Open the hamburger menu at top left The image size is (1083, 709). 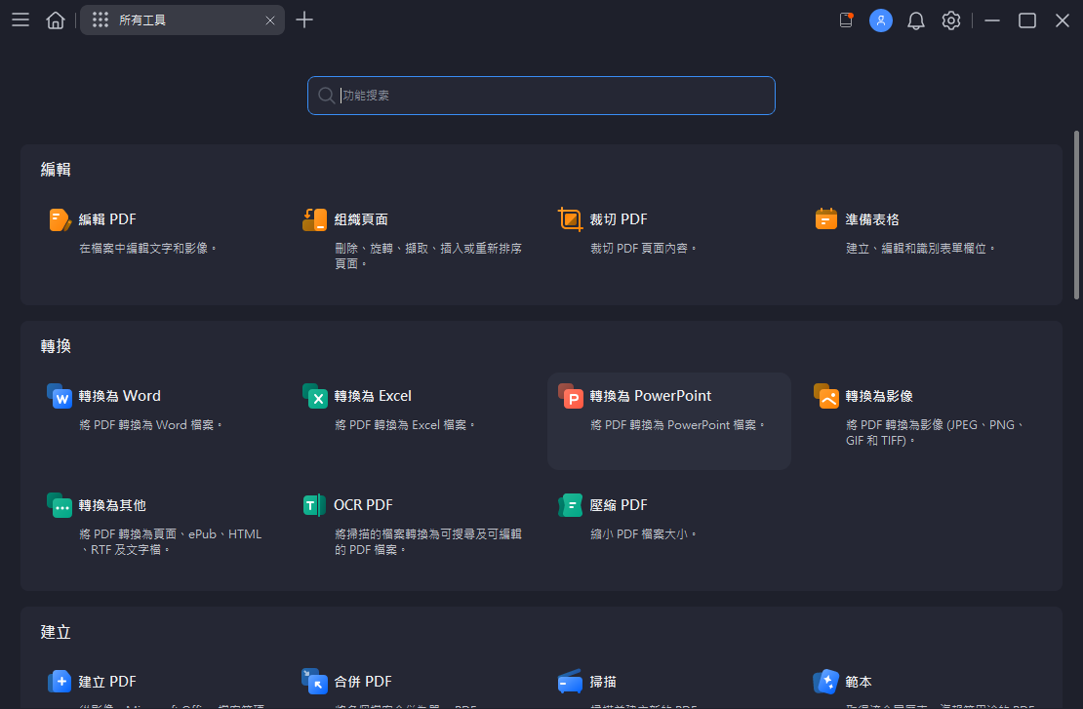pos(20,20)
